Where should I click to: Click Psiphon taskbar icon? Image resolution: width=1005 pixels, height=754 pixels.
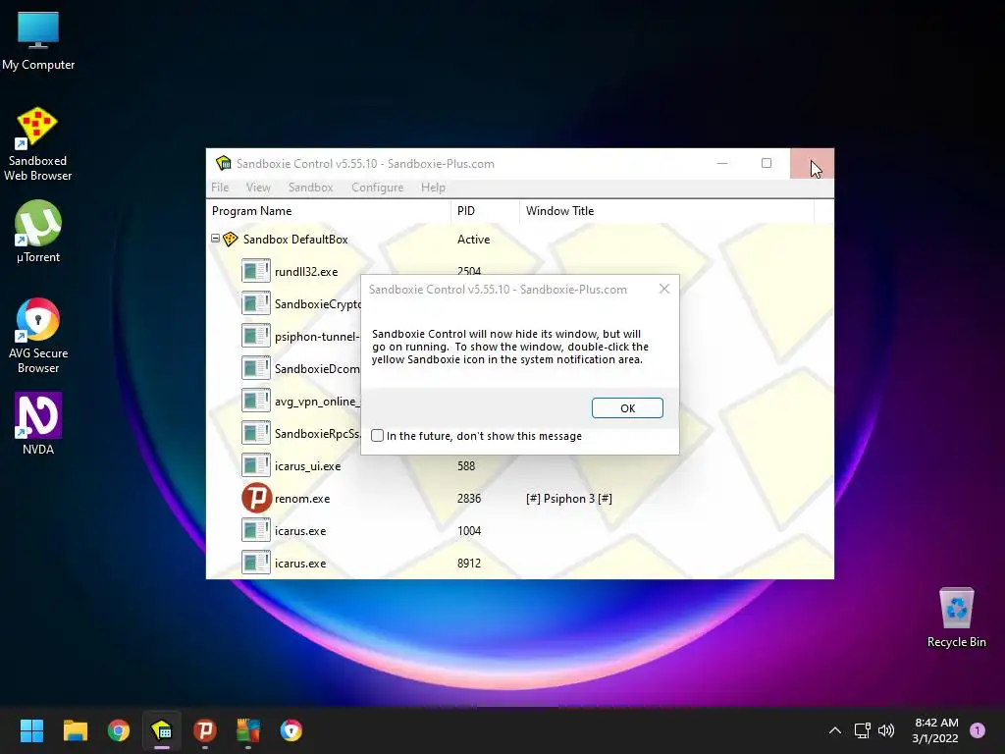point(205,730)
